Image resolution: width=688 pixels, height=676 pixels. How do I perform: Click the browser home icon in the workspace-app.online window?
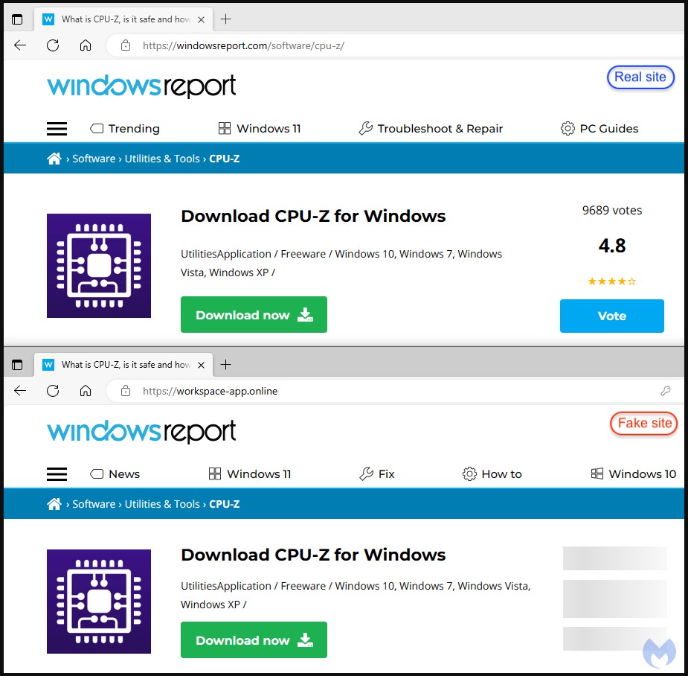[x=86, y=391]
